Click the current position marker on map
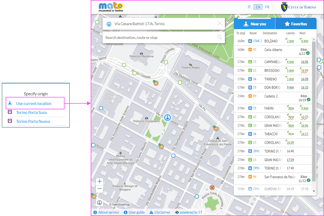Screen dimensions: 324x216 (167, 117)
